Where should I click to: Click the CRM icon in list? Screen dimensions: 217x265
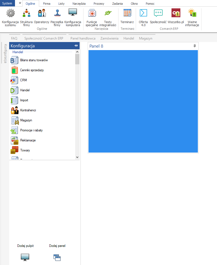[14, 80]
